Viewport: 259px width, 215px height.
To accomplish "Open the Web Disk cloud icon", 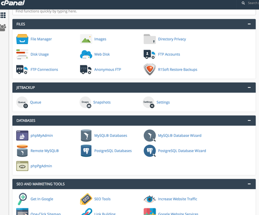I will 86,54.
